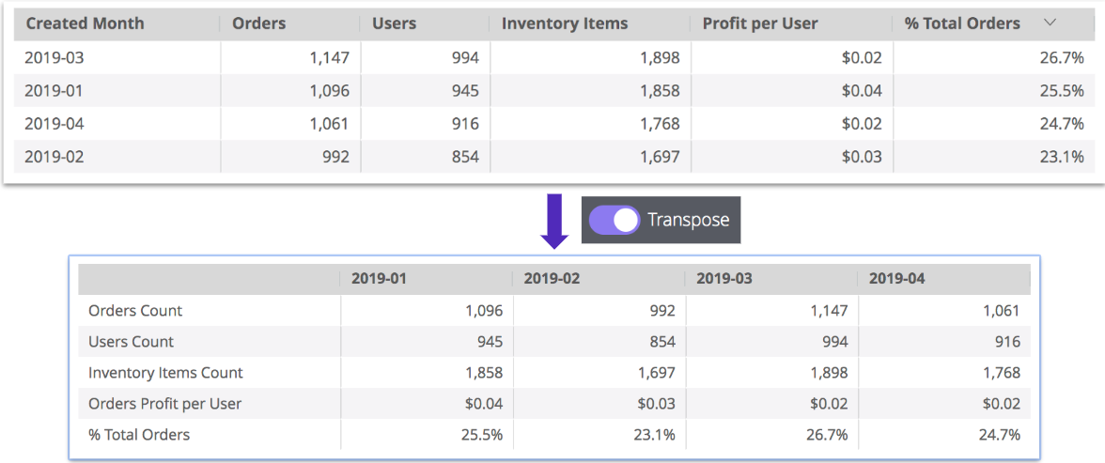This screenshot has width=1105, height=463.
Task: Select the Inventory Items column header
Action: point(564,23)
